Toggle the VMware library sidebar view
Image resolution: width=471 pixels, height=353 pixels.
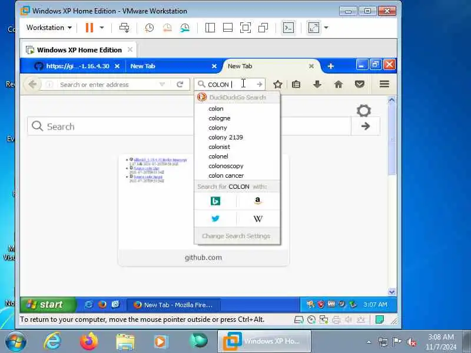pyautogui.click(x=210, y=28)
